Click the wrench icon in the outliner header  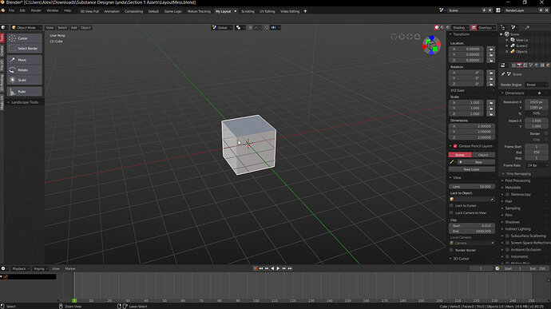tap(527, 27)
